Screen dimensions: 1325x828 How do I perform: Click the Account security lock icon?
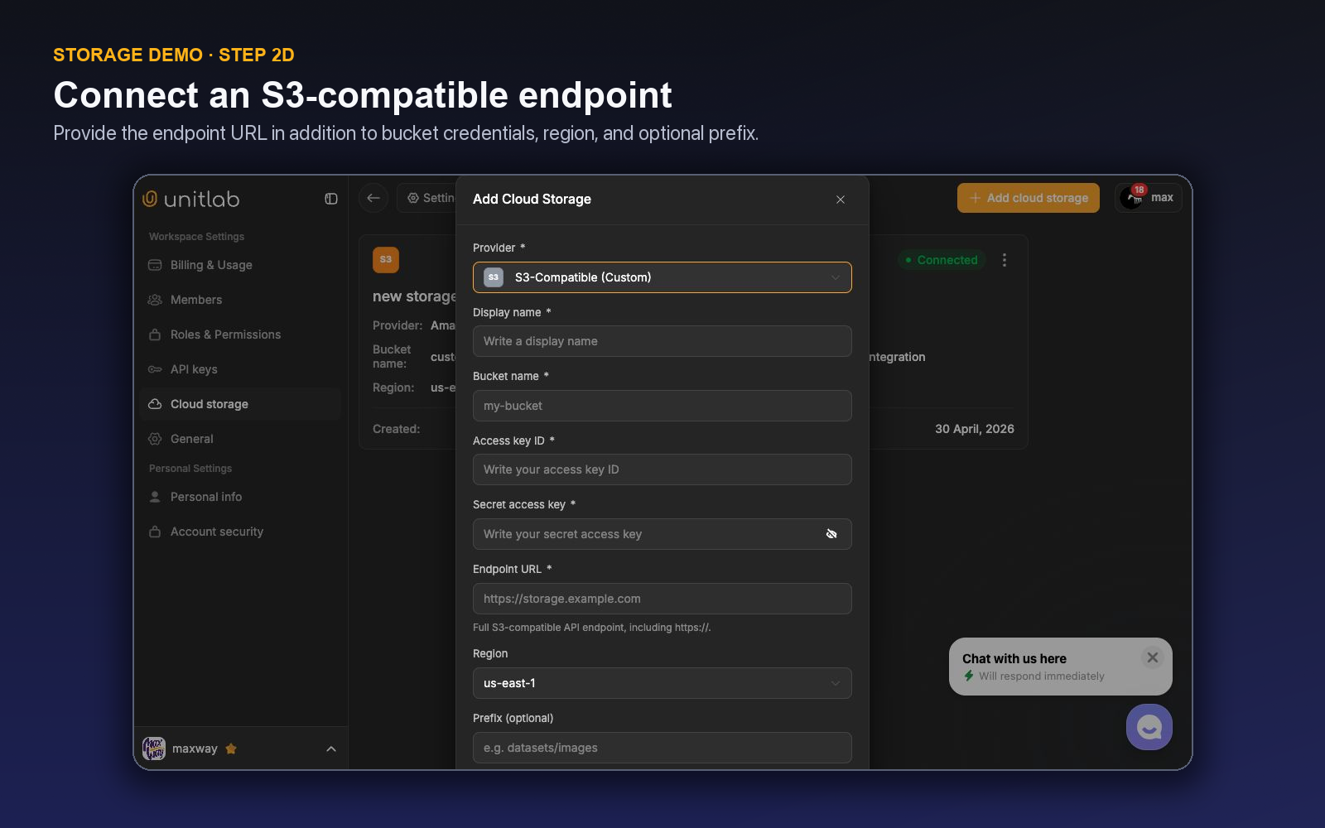[x=155, y=532]
